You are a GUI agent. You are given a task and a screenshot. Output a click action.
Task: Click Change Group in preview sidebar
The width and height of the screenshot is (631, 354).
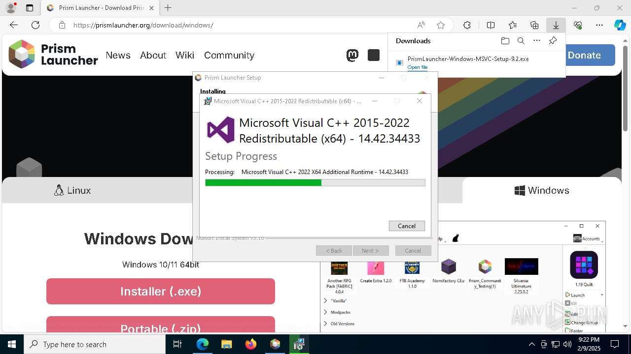tap(582, 323)
